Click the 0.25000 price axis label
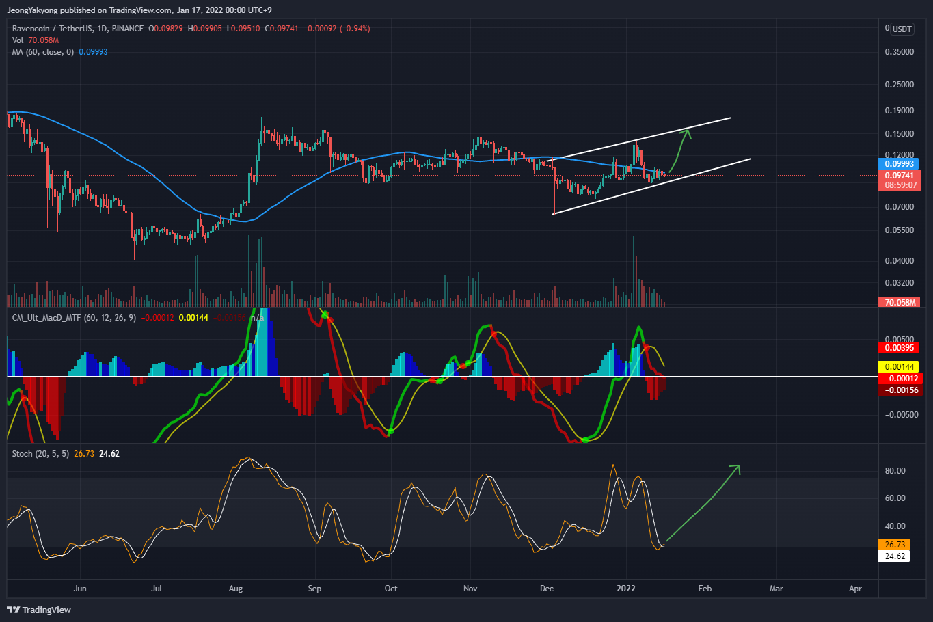This screenshot has height=622, width=933. 900,85
